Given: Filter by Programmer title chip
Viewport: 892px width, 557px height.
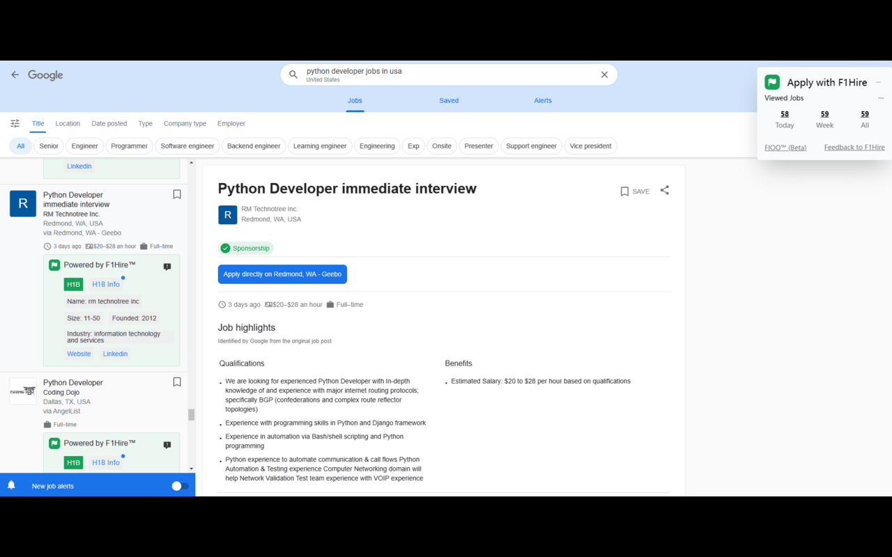Looking at the screenshot, I should tap(130, 146).
